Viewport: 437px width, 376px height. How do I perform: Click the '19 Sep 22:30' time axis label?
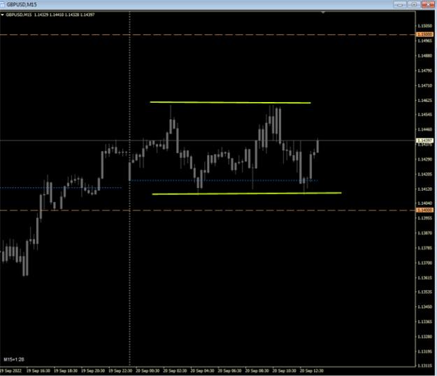click(x=120, y=371)
